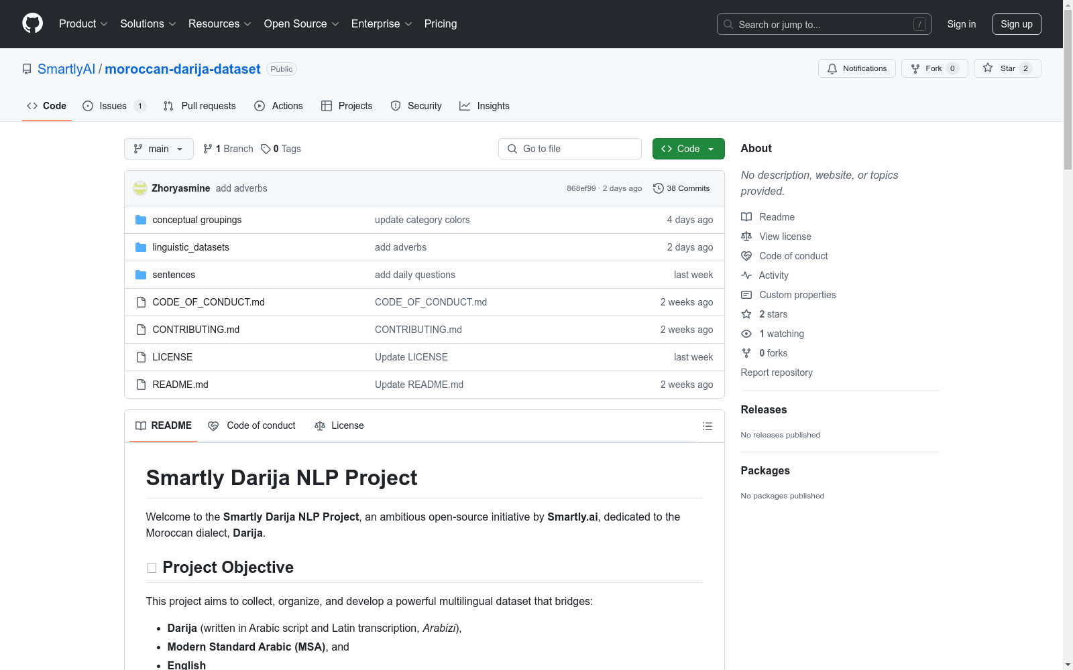View the 2 stars stargazers link
The height and width of the screenshot is (670, 1073).
click(x=765, y=314)
